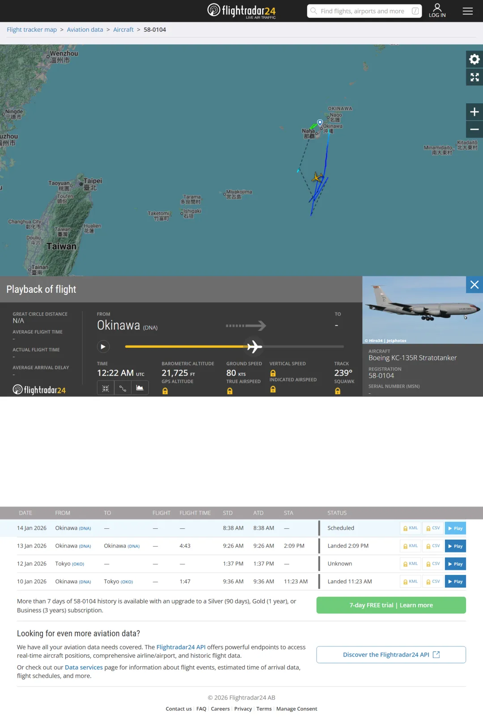Download KML for 14 Jan 2026 flight
The image size is (483, 726).
411,528
